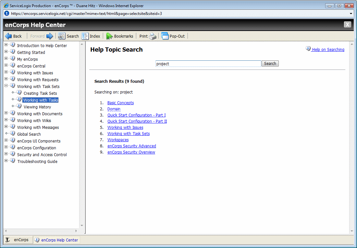Open the Domain search result
The height and width of the screenshot is (248, 357).
114,109
